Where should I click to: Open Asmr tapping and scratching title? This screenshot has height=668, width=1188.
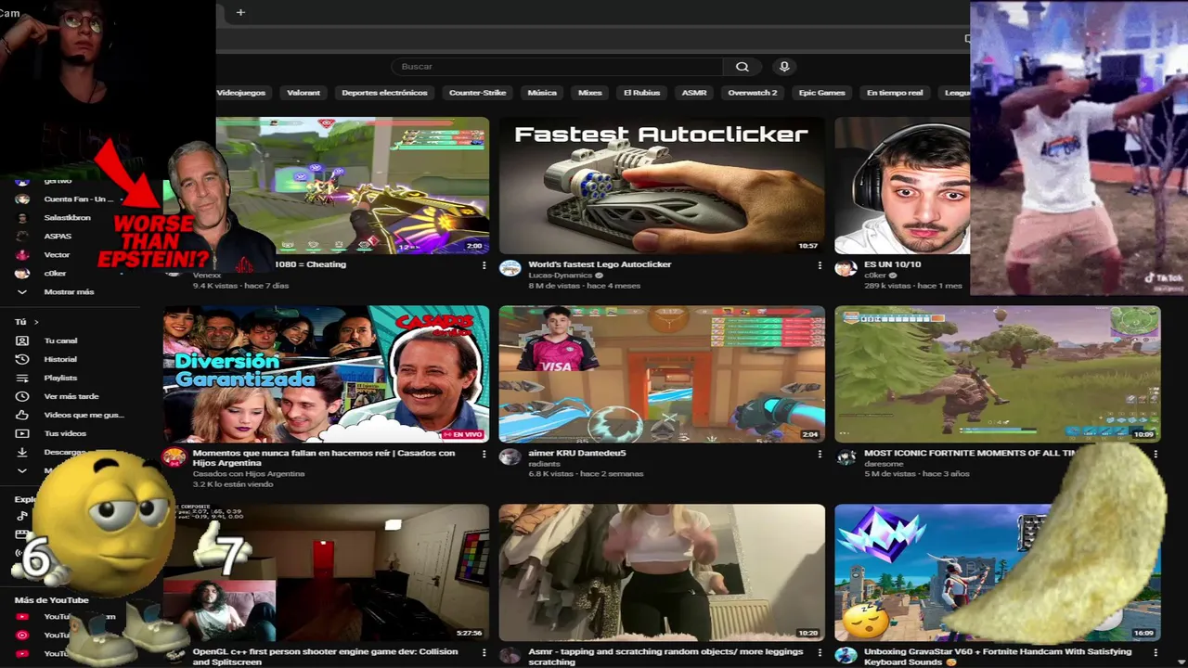point(665,656)
